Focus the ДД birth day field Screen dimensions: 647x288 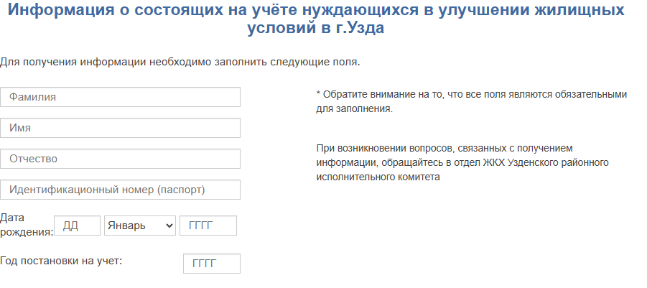click(x=77, y=226)
